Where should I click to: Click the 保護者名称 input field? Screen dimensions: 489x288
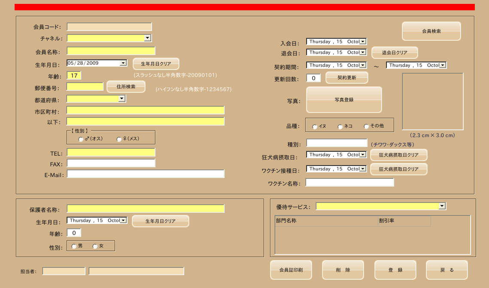coord(146,208)
